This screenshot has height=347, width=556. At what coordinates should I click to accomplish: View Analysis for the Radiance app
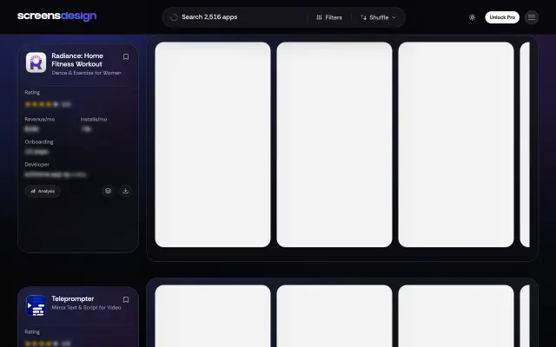[x=43, y=191]
